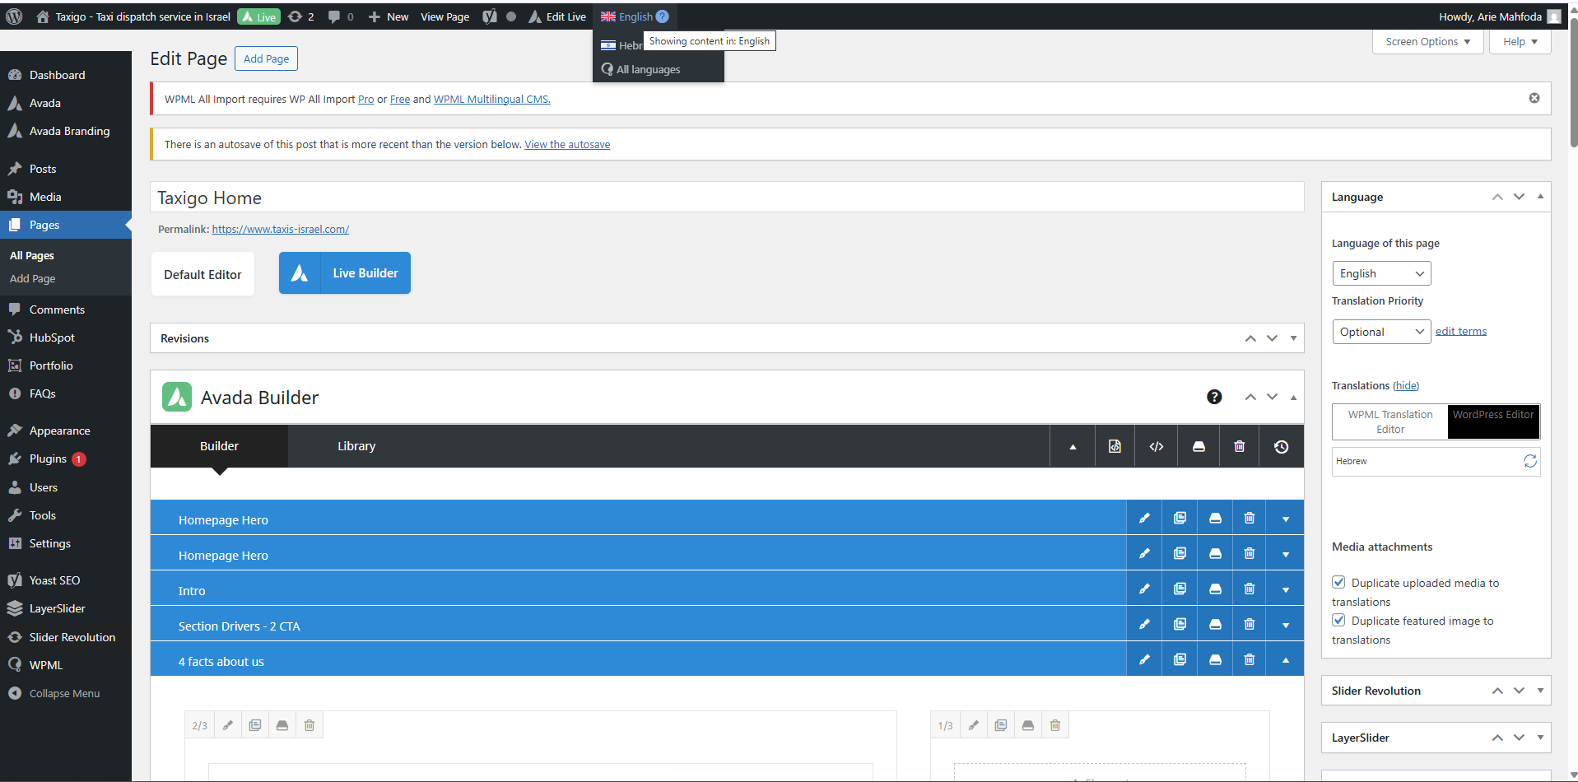
Task: Dismiss the WPML All Import notice
Action: tap(1534, 98)
